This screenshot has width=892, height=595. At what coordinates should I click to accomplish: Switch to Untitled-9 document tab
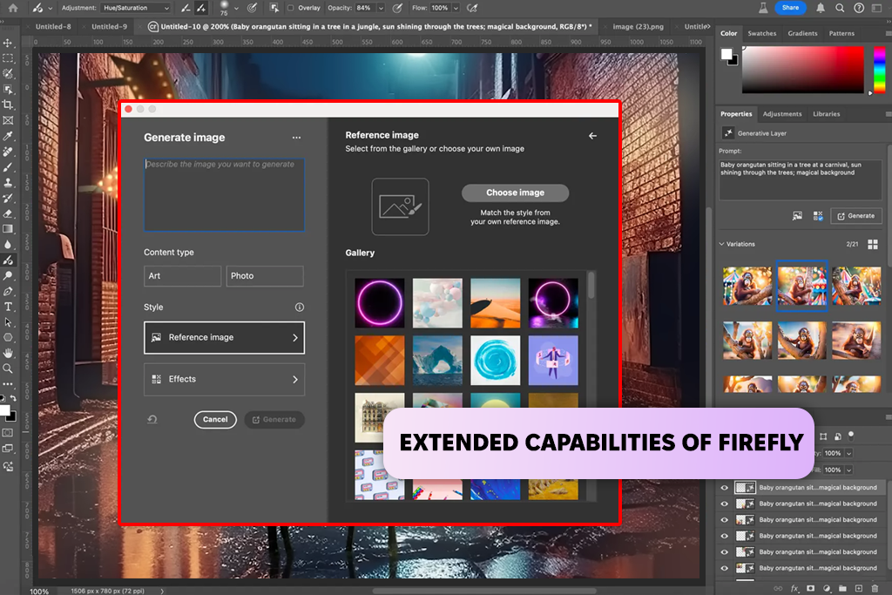click(109, 27)
